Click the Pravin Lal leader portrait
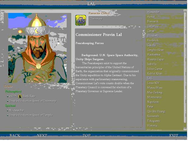Screen dimensions: 188x141 [37, 48]
